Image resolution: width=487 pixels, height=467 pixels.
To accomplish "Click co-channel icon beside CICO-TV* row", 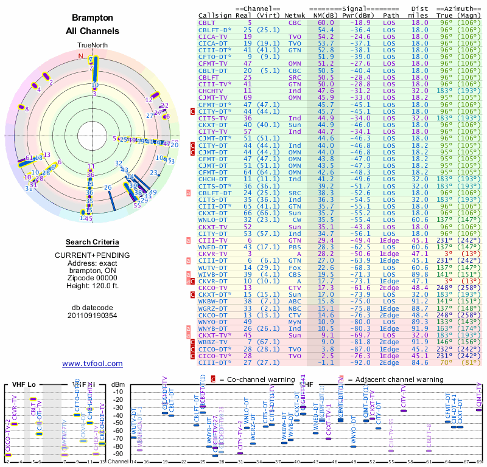I will coord(192,356).
